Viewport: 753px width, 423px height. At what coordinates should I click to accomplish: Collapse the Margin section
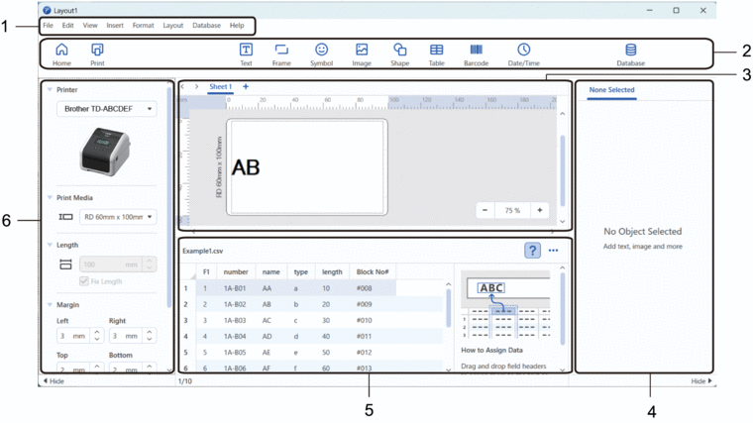(x=51, y=305)
